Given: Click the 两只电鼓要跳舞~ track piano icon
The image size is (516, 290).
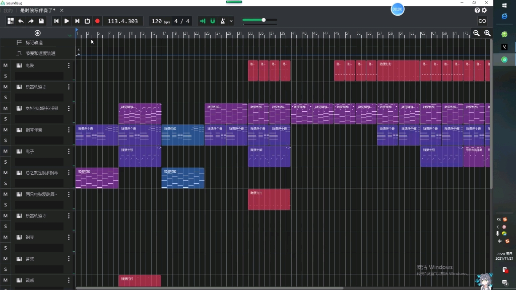Looking at the screenshot, I should click(19, 194).
